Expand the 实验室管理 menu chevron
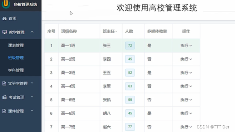 (32, 83)
